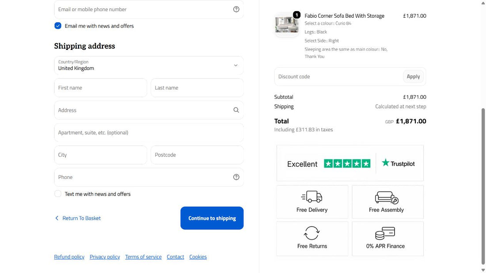Open the Privacy policy link
The image size is (486, 273).
105,257
